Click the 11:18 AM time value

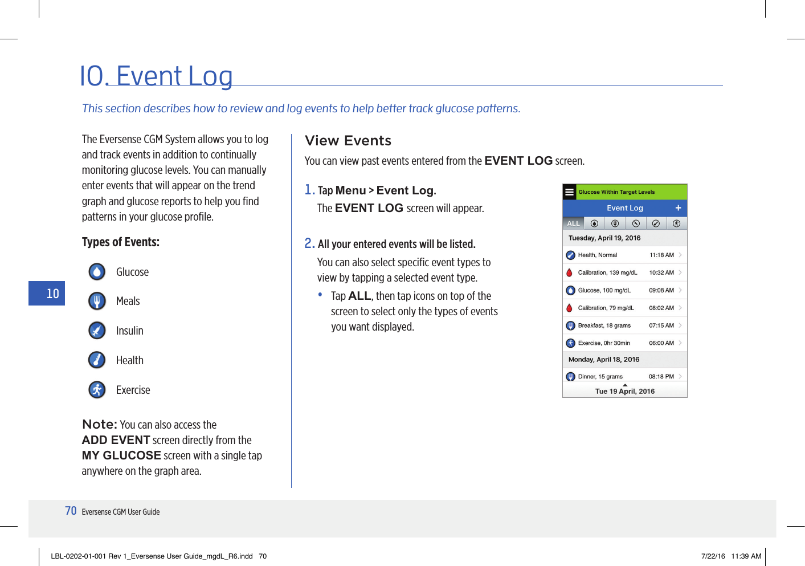pyautogui.click(x=661, y=255)
